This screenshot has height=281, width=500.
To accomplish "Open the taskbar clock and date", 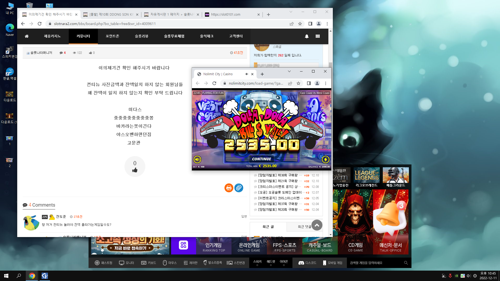I will click(488, 276).
